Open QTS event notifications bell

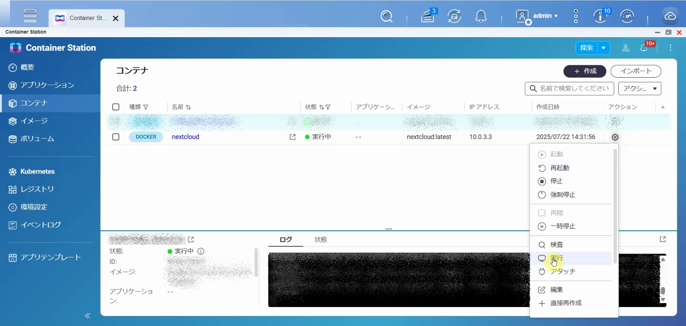[481, 17]
